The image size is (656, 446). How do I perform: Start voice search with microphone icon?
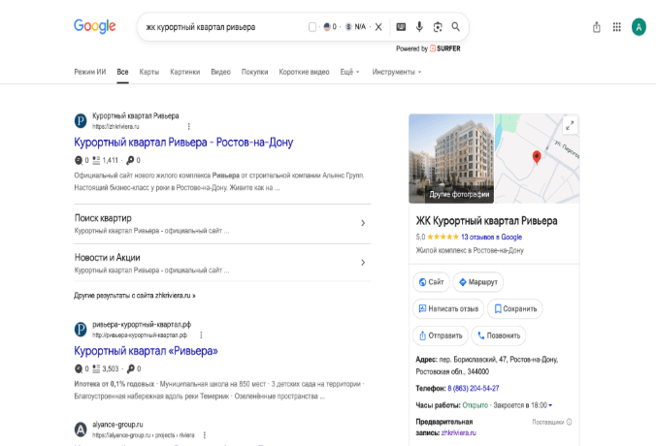coord(419,27)
